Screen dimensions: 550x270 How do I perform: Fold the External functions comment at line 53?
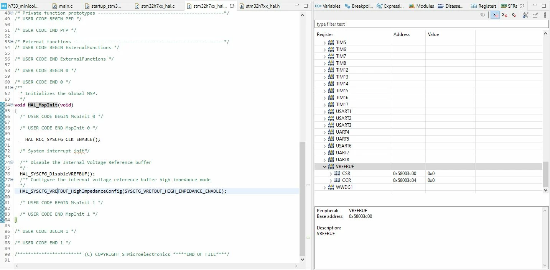pyautogui.click(x=12, y=42)
